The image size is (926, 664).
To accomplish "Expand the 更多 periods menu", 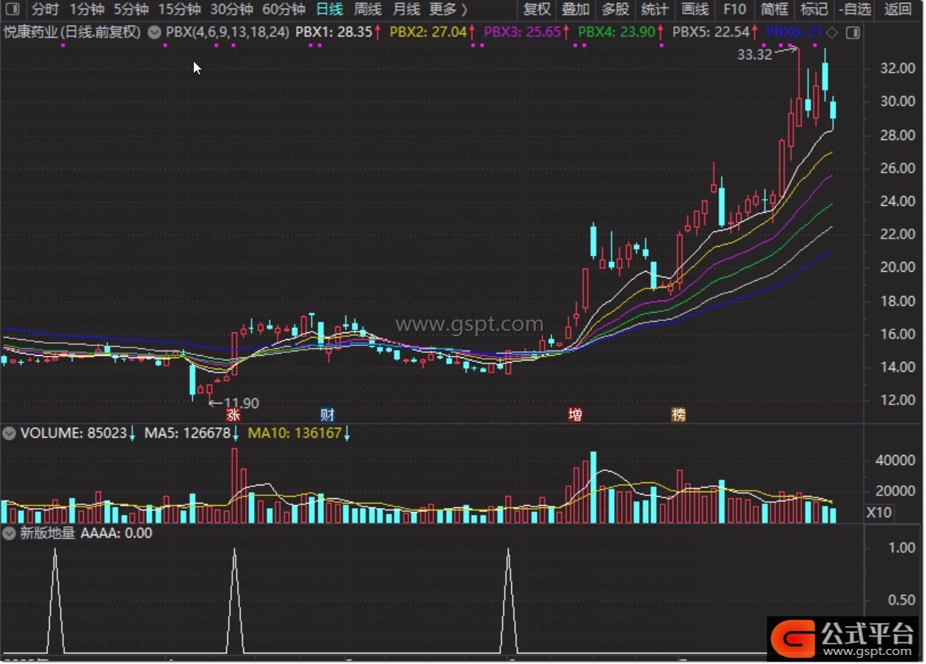I will tap(448, 10).
